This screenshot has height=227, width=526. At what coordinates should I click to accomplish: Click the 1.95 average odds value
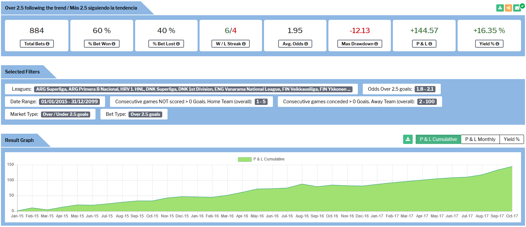coord(295,30)
